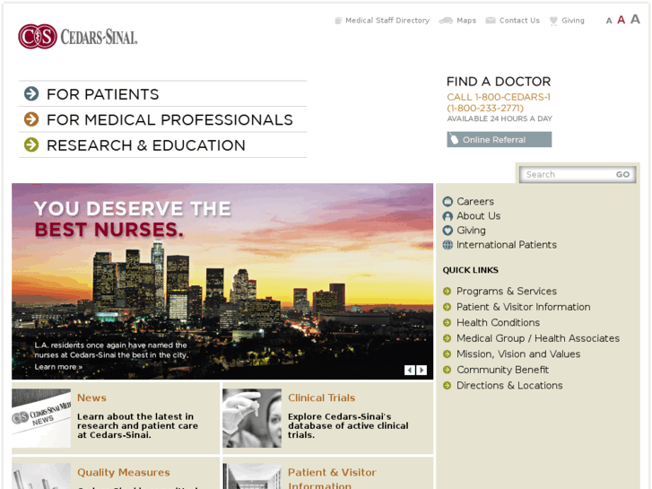Click the sidebar Giving heart icon
The width and height of the screenshot is (652, 489).
pyautogui.click(x=448, y=230)
